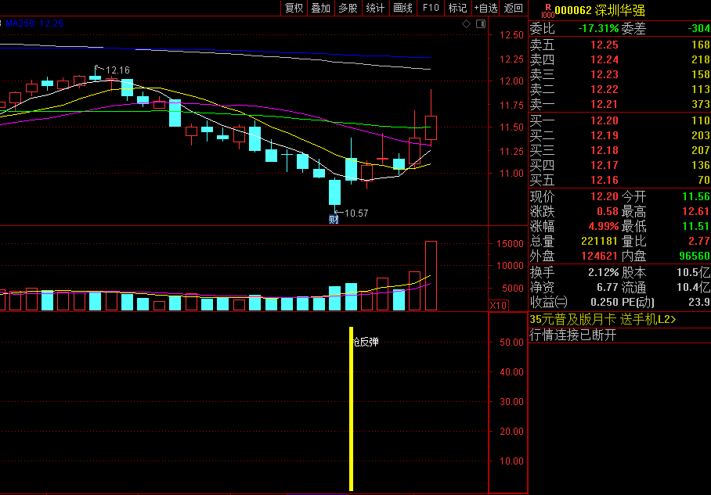Viewport: 711px width, 495px height.
Task: Click the 换手 value 2.12%
Action: [603, 273]
